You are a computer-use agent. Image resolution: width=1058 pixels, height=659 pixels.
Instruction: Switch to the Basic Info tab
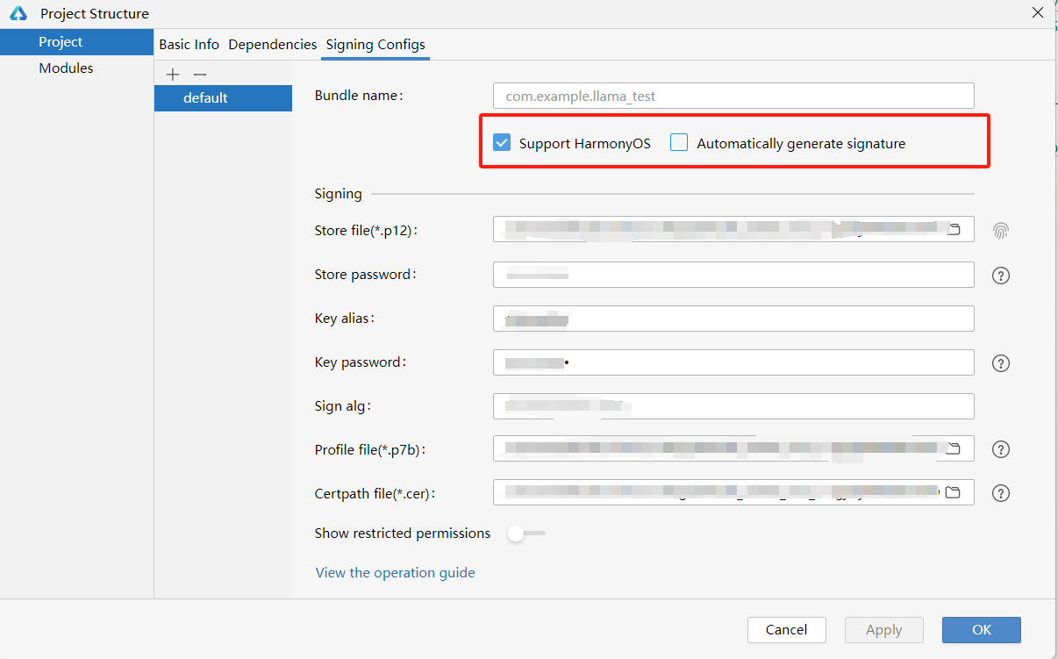(x=189, y=44)
